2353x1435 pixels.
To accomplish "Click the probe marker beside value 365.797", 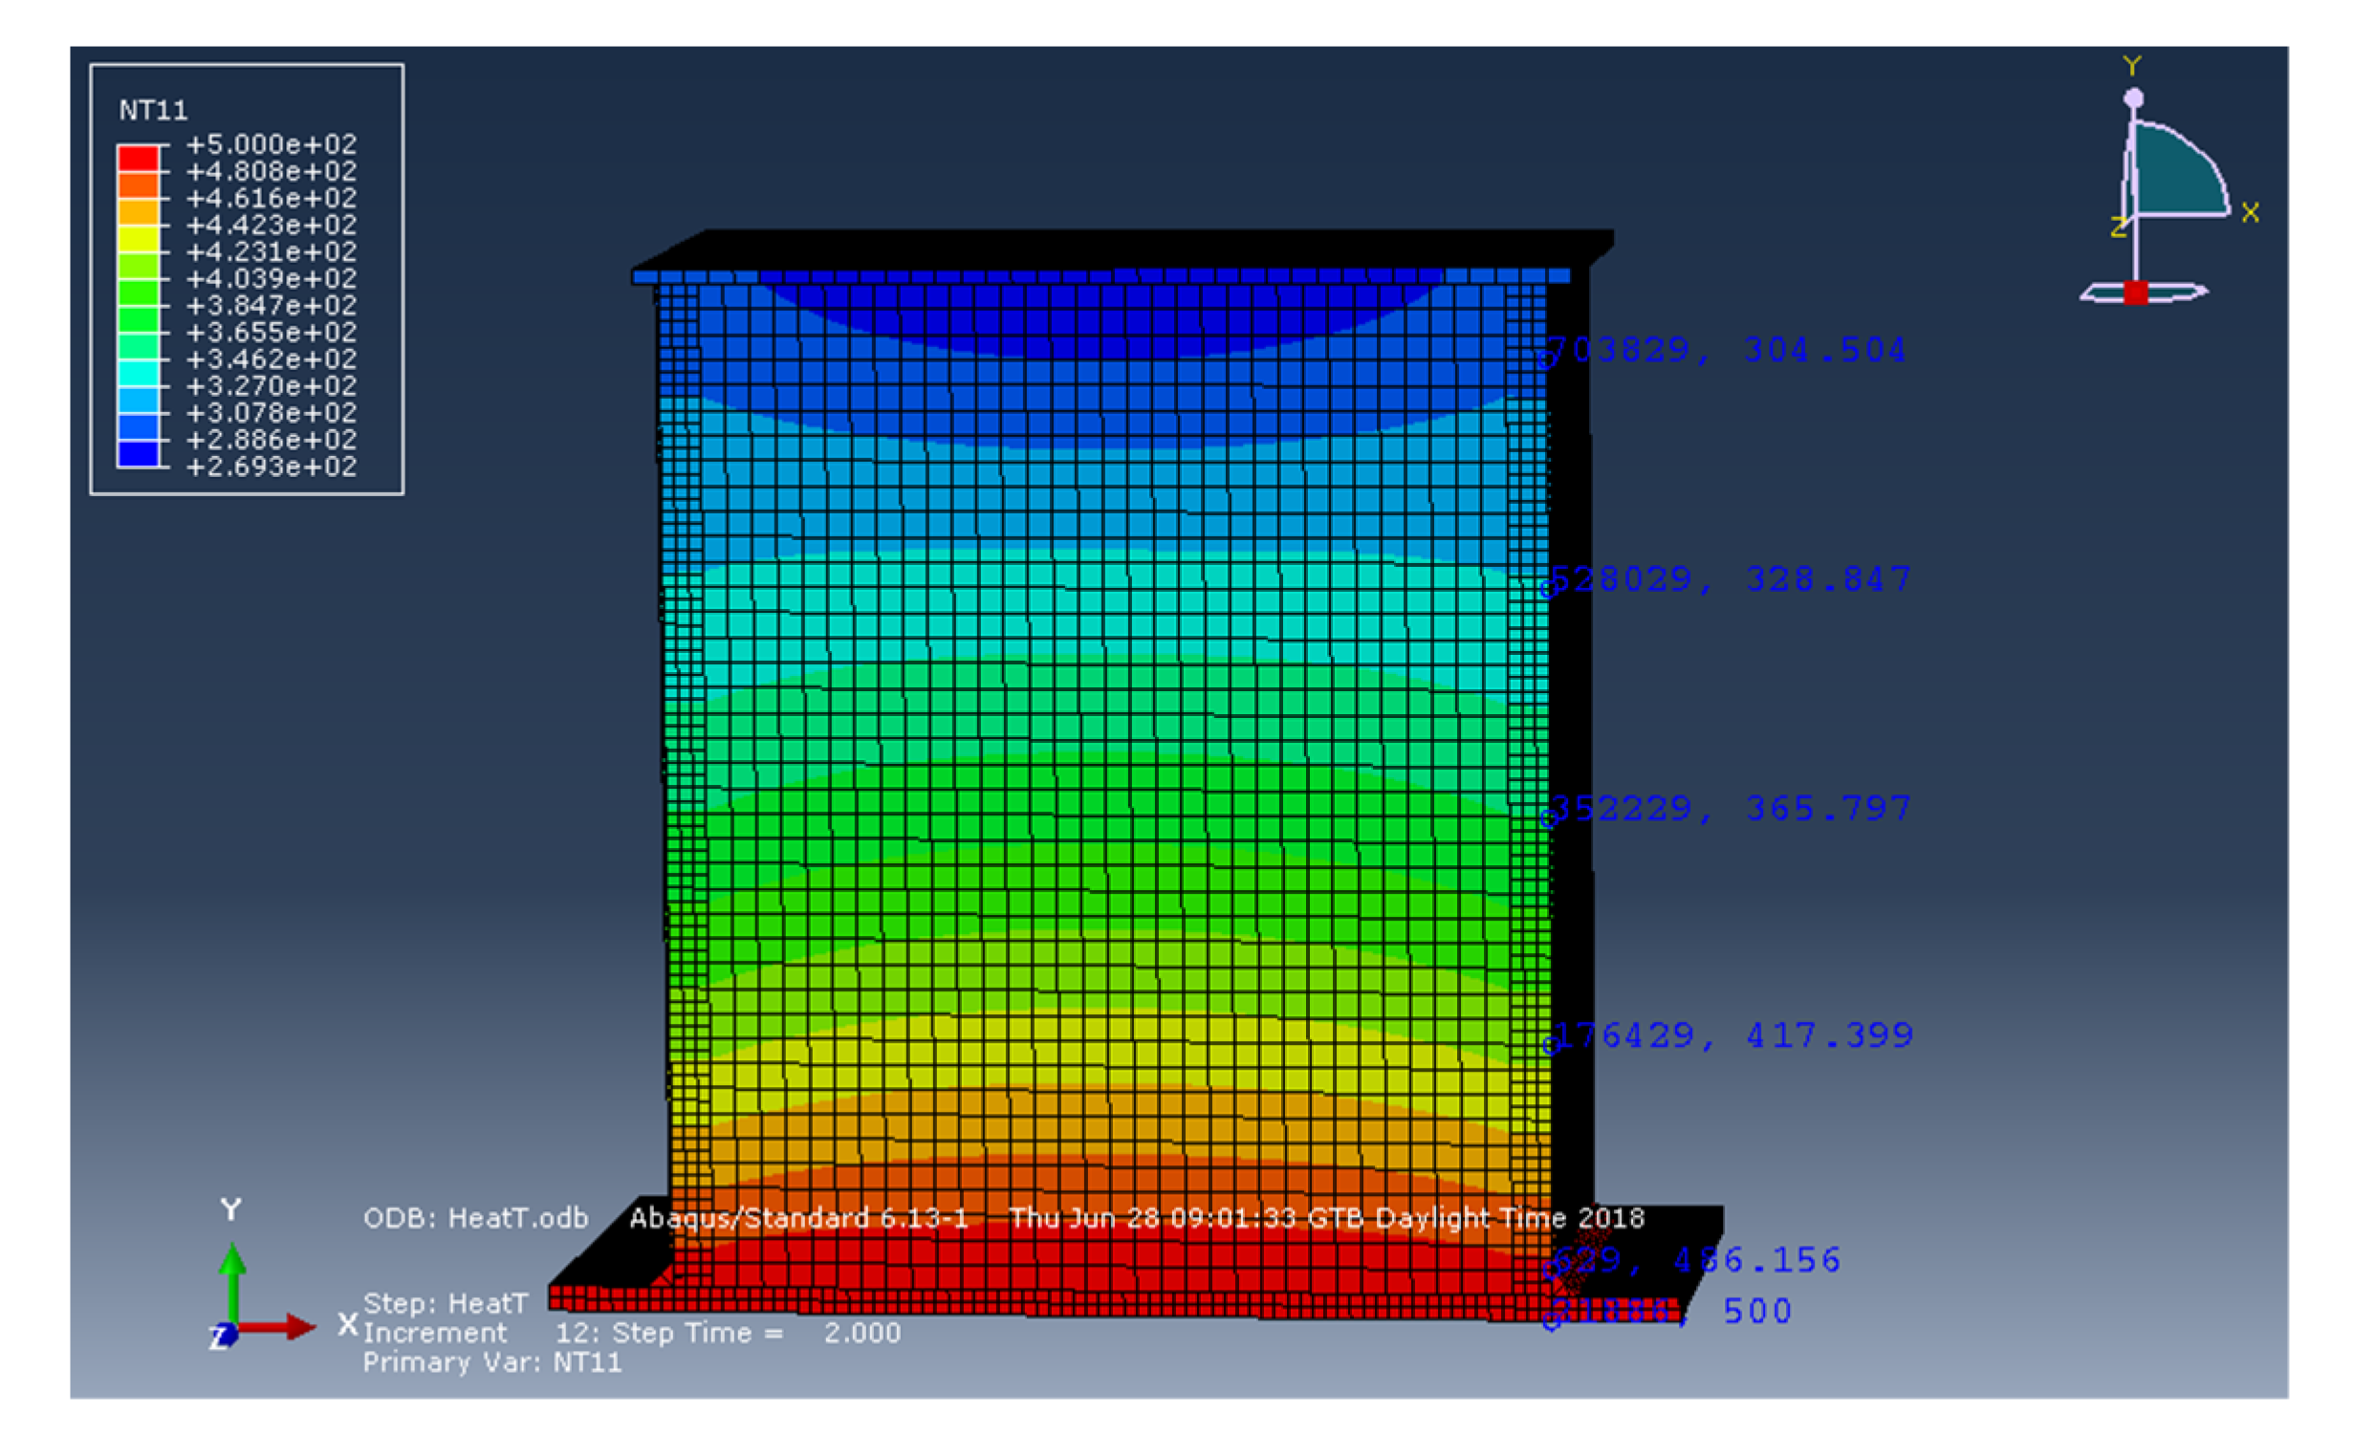I will (x=1548, y=818).
